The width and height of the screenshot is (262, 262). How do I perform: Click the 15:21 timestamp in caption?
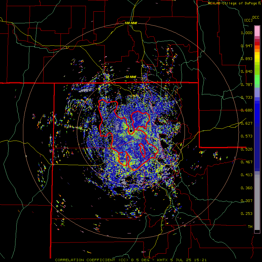pyautogui.click(x=201, y=260)
